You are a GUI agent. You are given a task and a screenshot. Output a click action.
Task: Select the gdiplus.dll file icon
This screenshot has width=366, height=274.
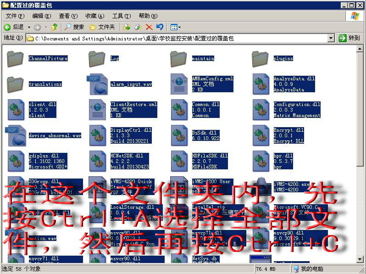(16, 161)
